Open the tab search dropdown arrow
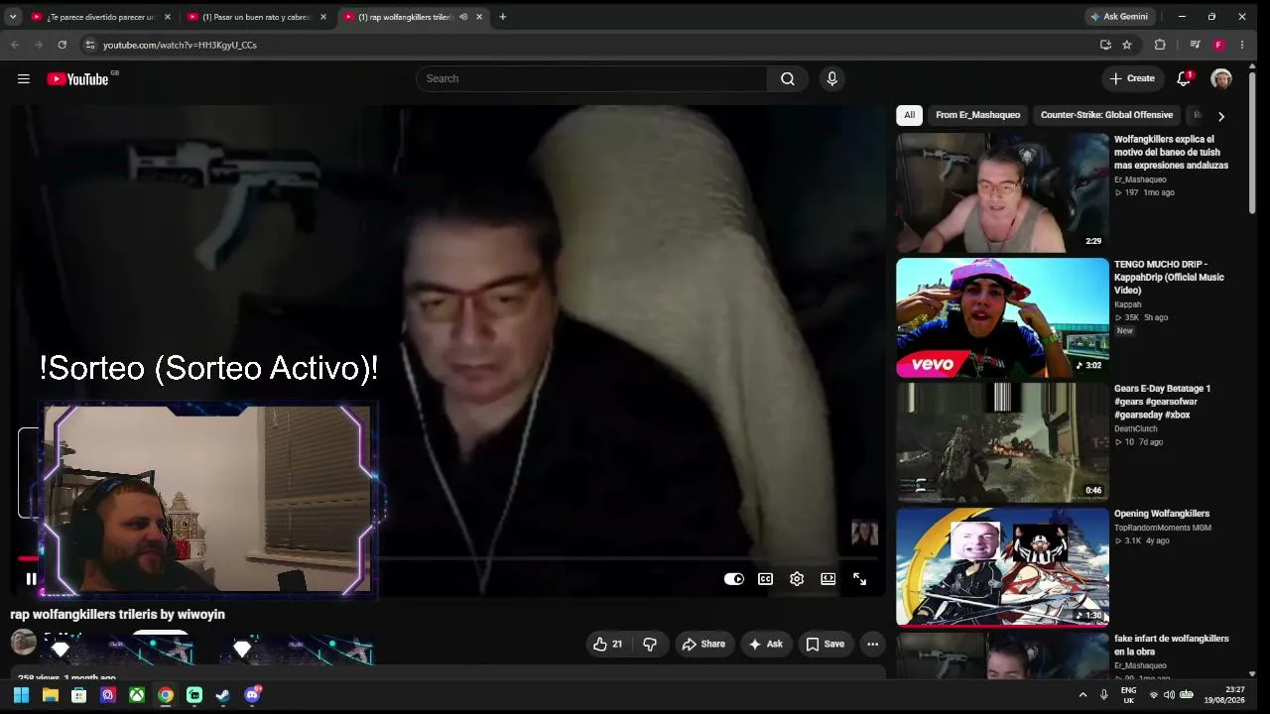The height and width of the screenshot is (714, 1270). pos(13,17)
